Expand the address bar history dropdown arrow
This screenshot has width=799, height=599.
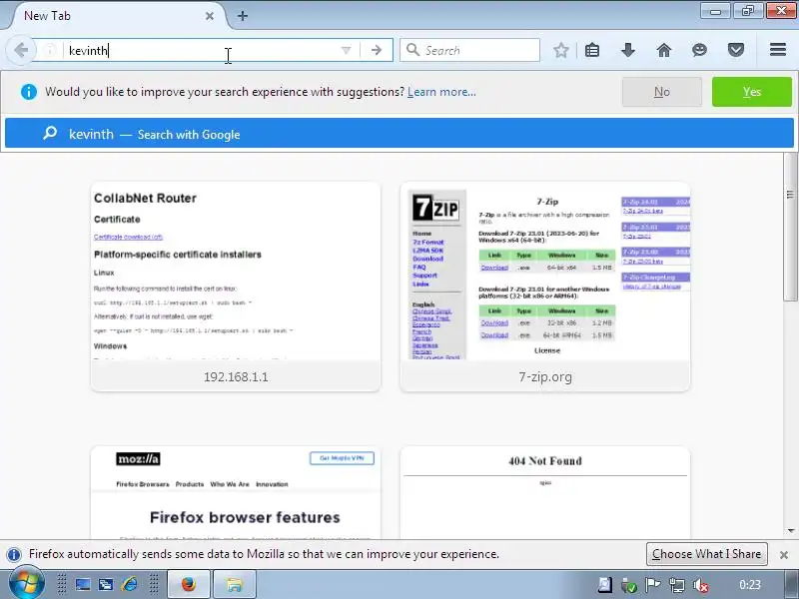(346, 50)
